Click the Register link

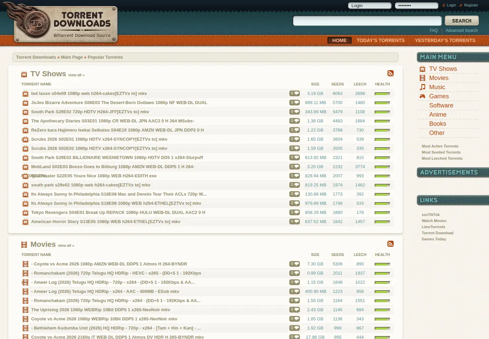pyautogui.click(x=471, y=5)
